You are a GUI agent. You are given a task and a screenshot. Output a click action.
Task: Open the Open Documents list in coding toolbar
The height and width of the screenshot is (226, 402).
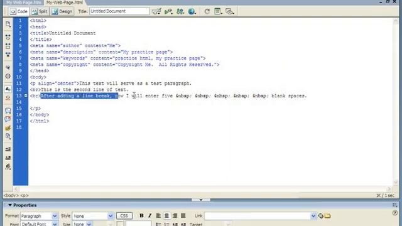(x=8, y=24)
